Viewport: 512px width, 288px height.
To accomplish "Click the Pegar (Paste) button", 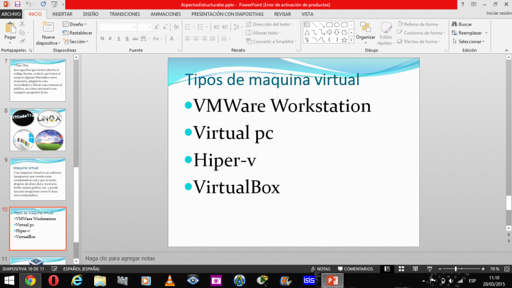I will pos(10,32).
